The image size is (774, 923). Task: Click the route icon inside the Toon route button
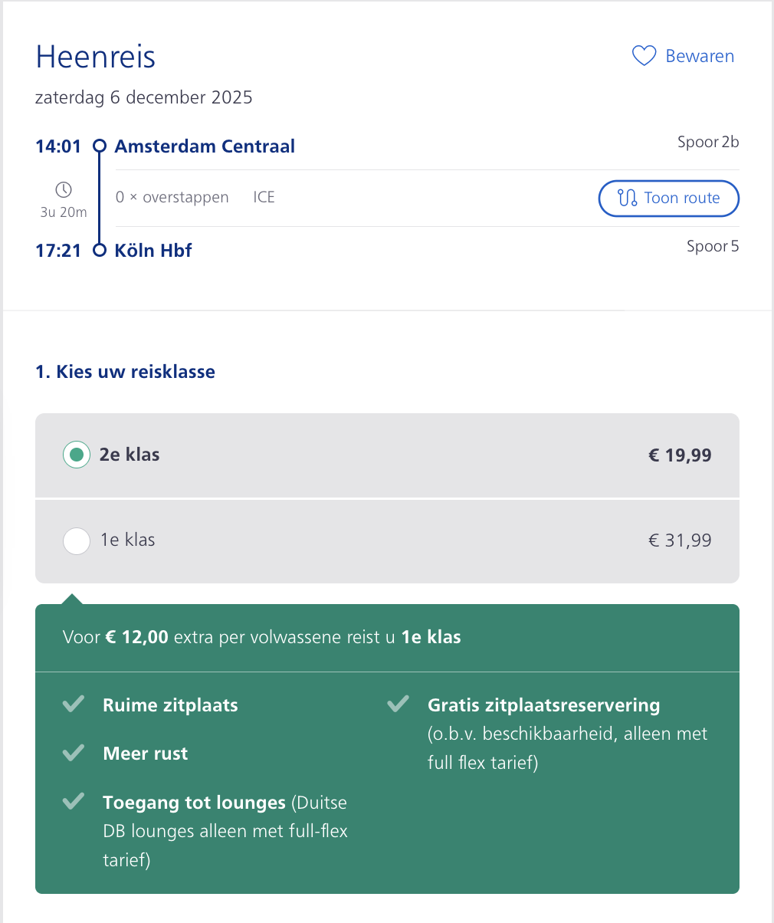pyautogui.click(x=628, y=198)
